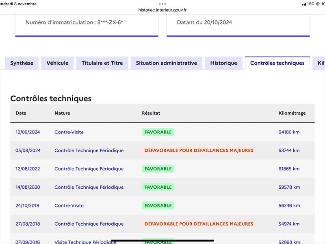The image size is (325, 244).
Task: Click Contrôle Technique Périodique for 27/08/2018
Action: [89, 224]
